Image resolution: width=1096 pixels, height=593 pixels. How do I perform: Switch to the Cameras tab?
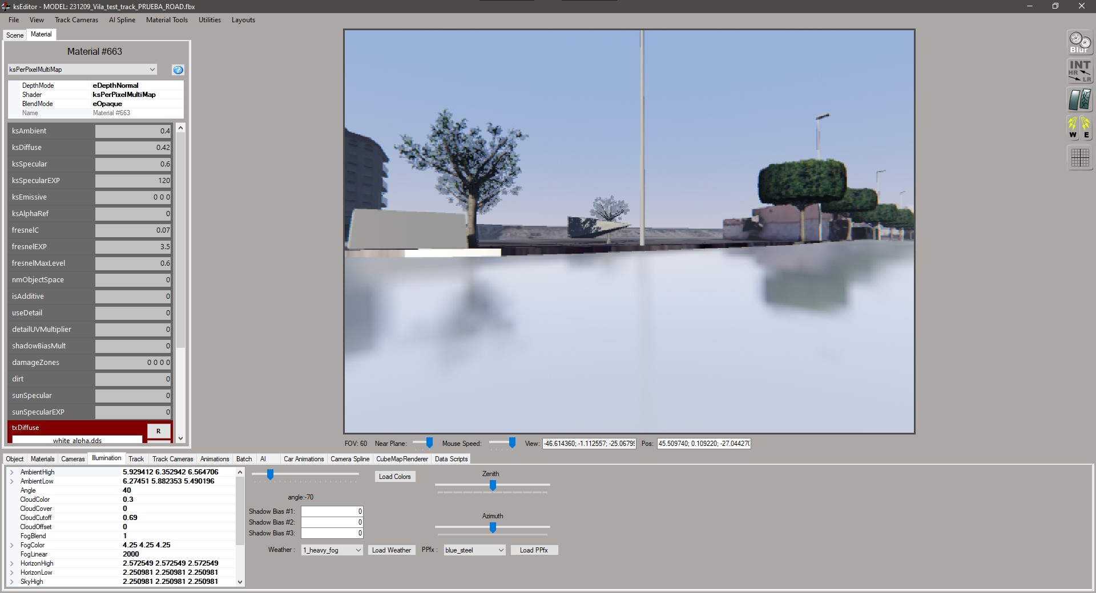(73, 459)
